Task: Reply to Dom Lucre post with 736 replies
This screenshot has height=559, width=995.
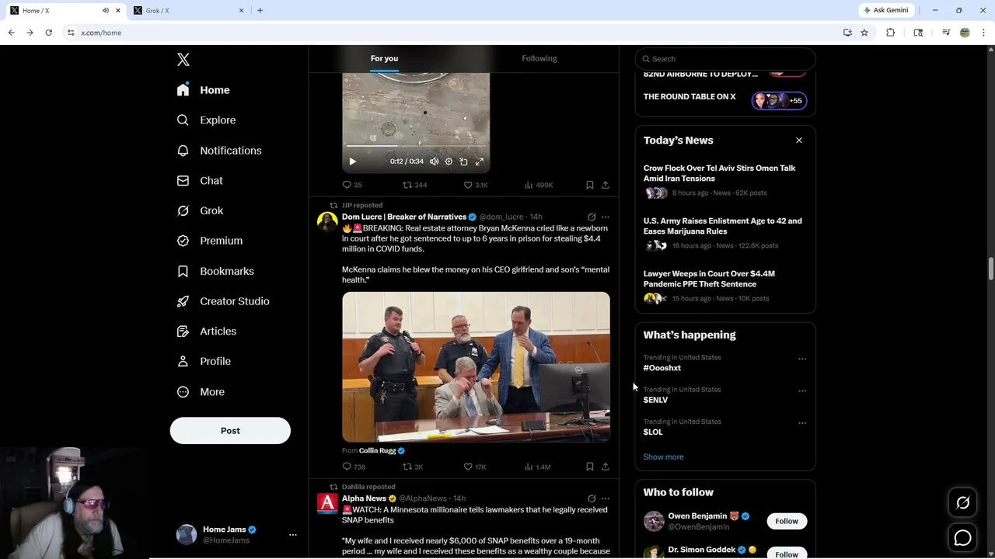Action: click(354, 467)
